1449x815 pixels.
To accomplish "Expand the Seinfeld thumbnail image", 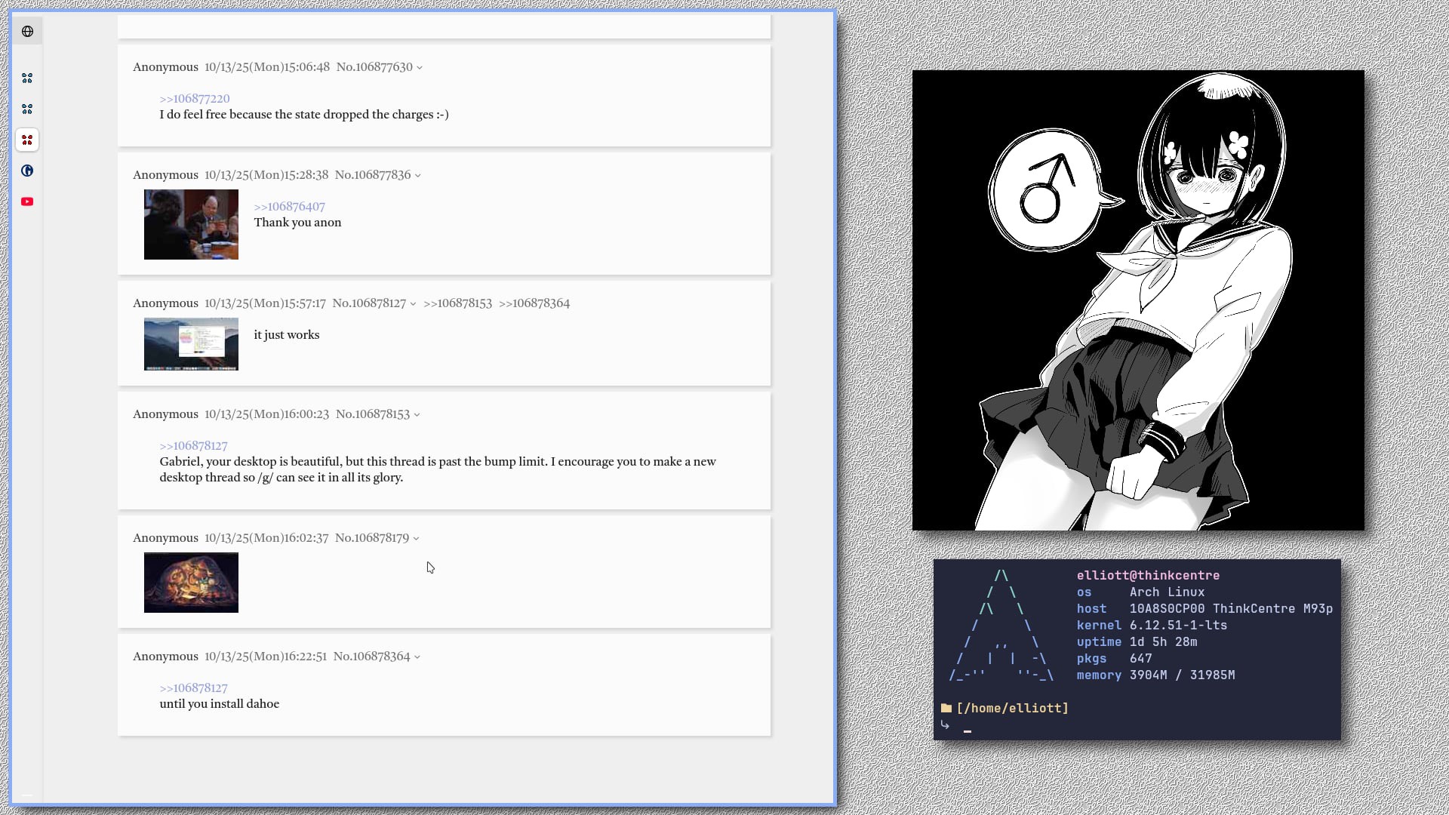I will (191, 225).
